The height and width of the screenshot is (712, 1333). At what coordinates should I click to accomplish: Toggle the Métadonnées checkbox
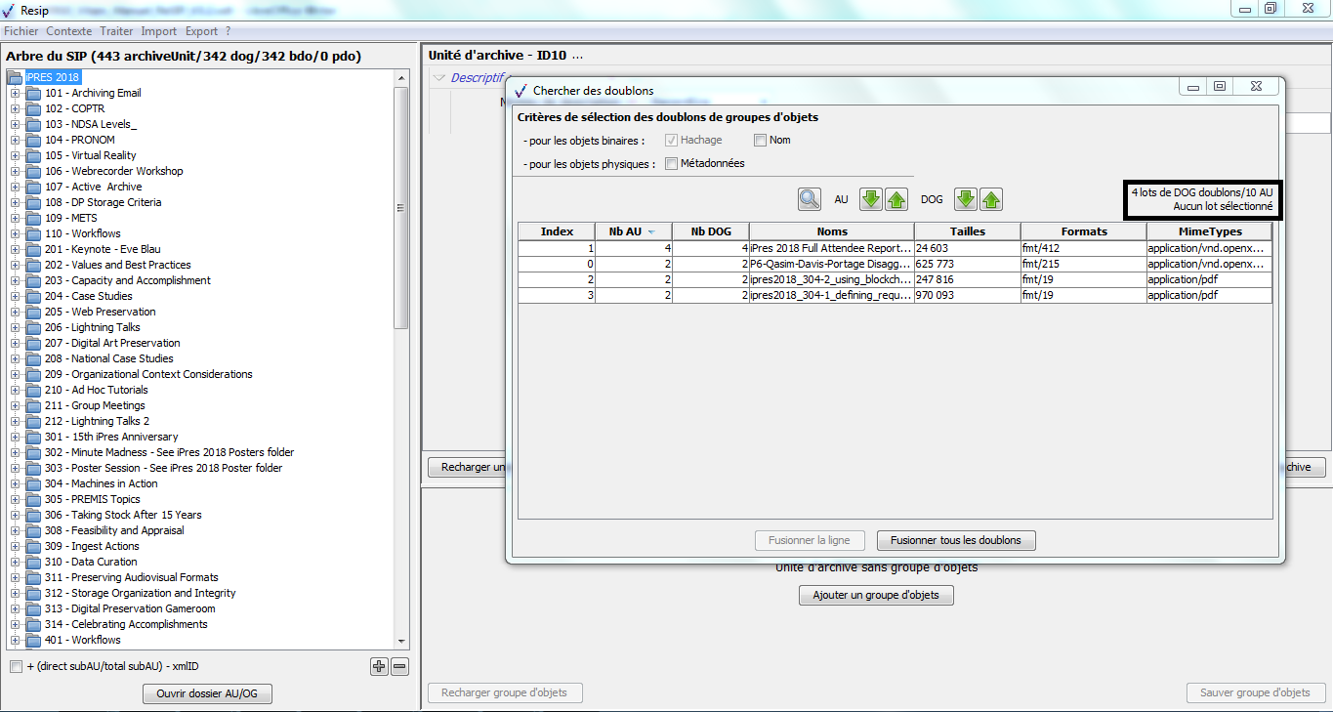pos(672,164)
